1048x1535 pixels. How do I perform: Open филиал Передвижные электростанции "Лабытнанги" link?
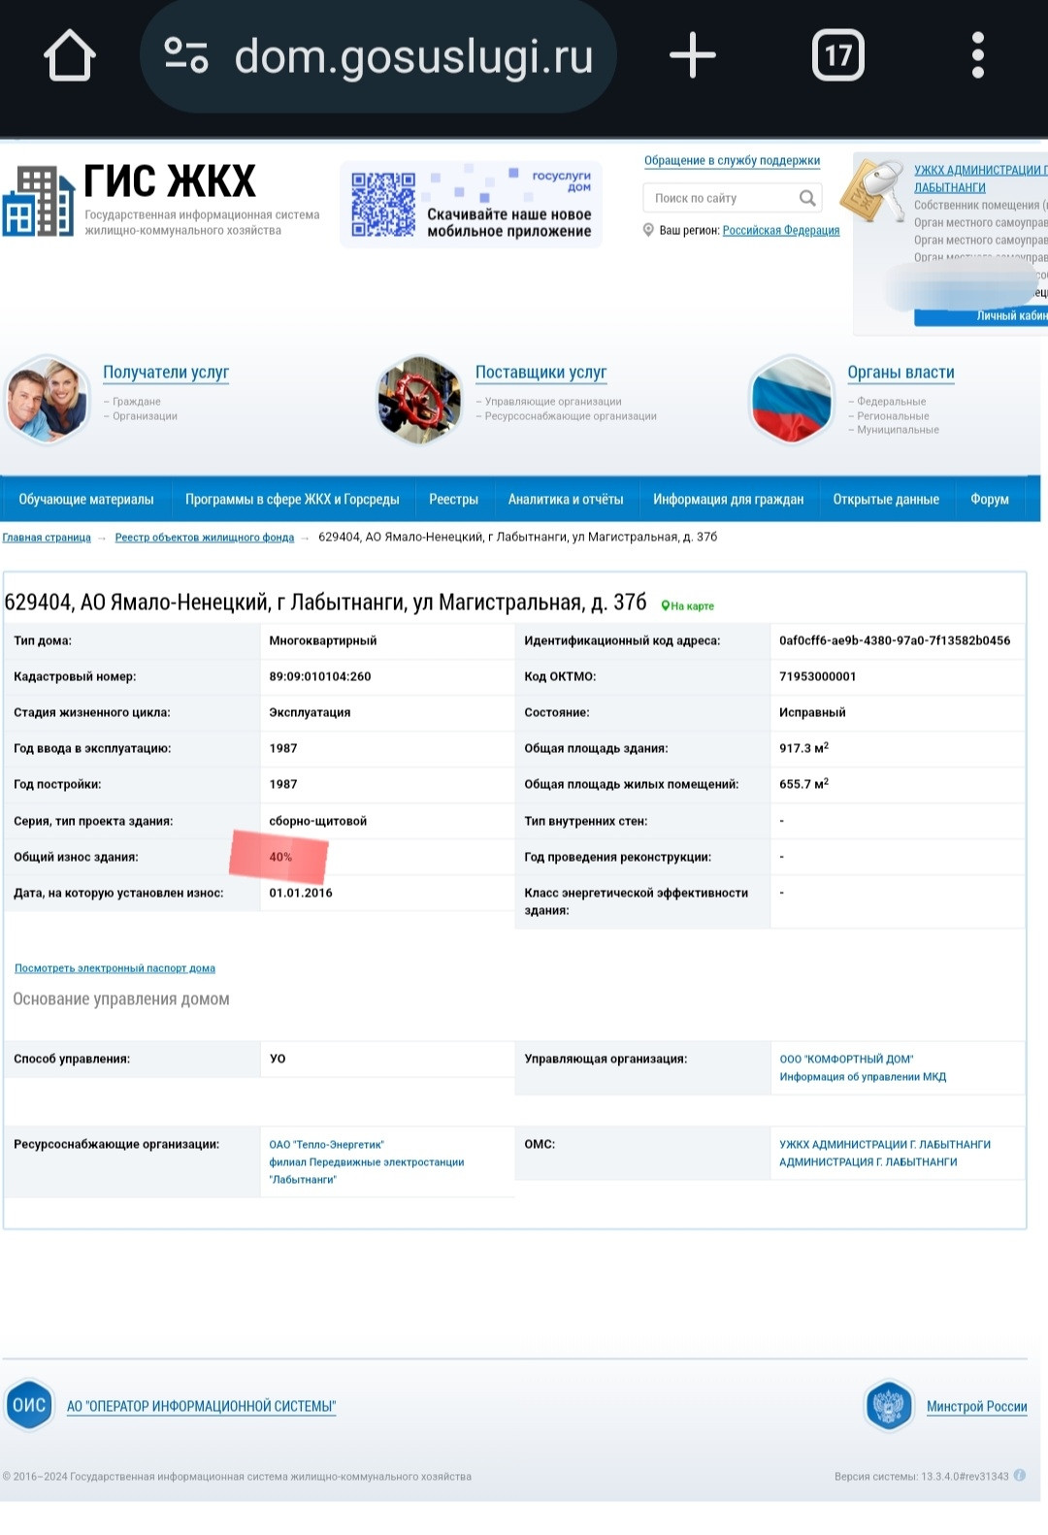tap(366, 1171)
